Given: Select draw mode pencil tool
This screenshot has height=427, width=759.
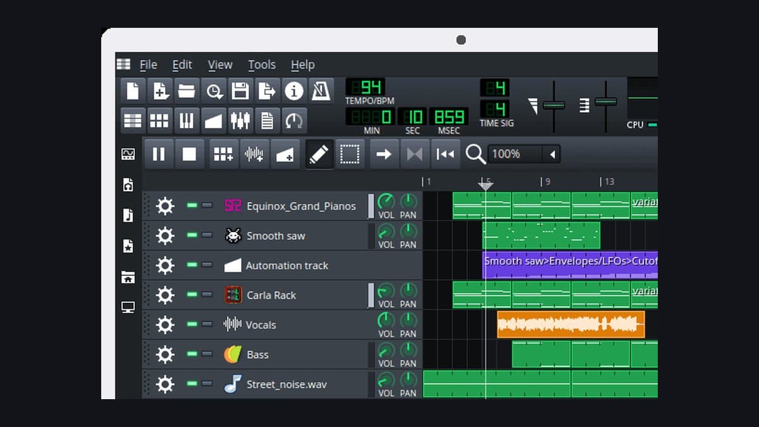Looking at the screenshot, I should tap(319, 154).
